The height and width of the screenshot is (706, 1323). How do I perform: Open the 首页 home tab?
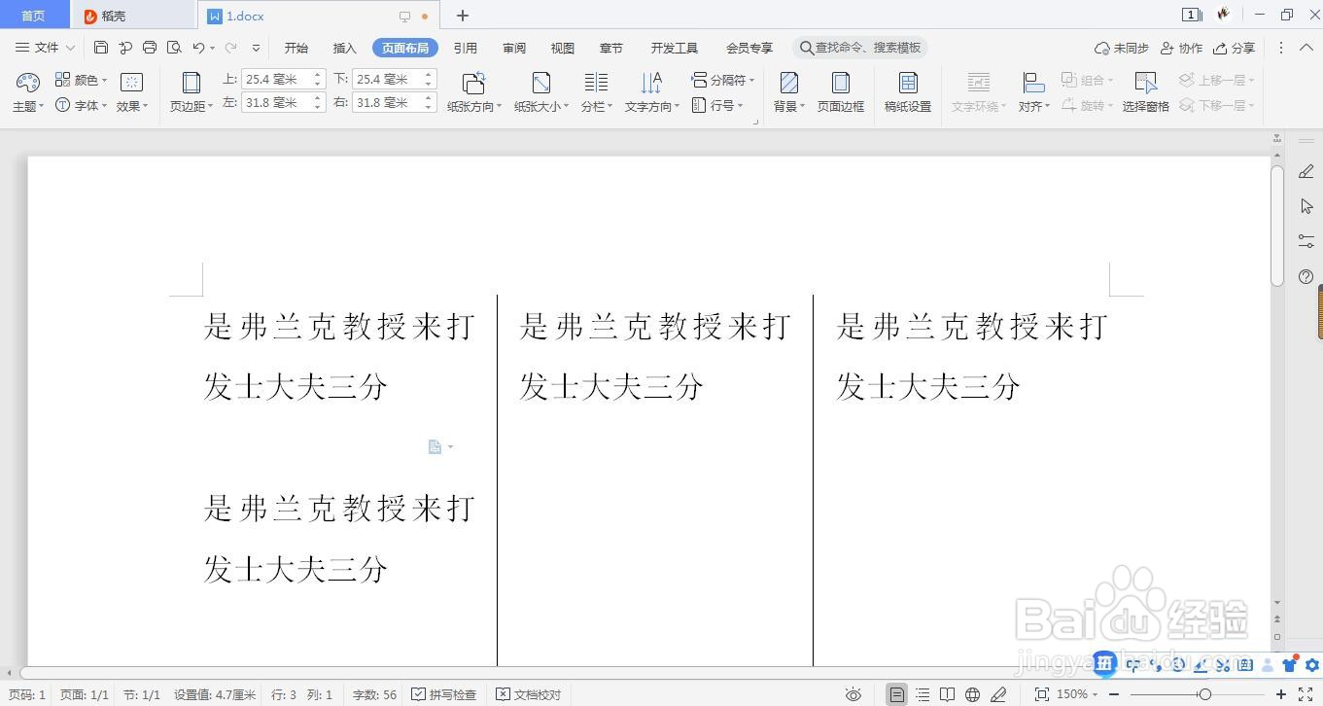pyautogui.click(x=34, y=16)
